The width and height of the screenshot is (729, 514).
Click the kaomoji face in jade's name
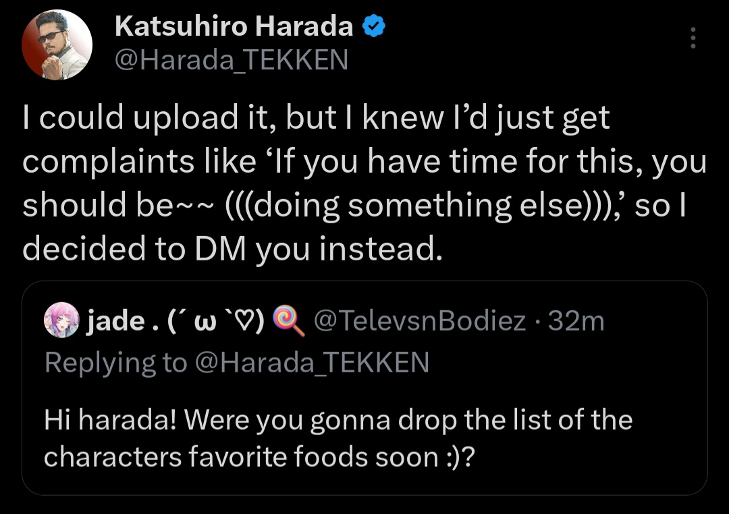coord(215,320)
